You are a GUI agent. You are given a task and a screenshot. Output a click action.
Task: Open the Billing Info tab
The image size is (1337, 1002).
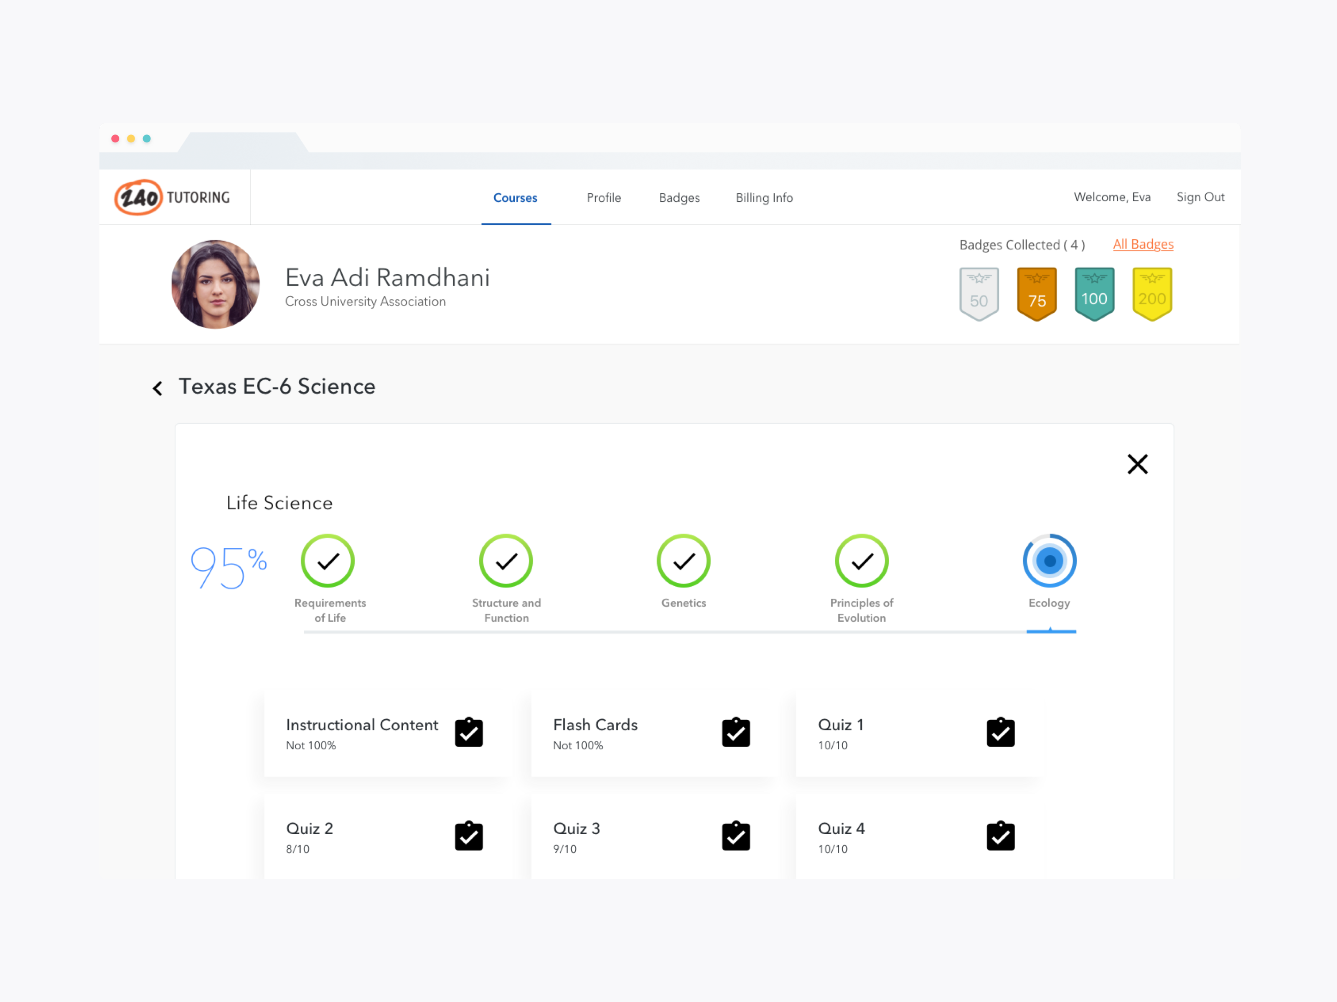764,197
